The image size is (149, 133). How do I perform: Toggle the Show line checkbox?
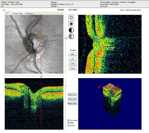point(68,120)
